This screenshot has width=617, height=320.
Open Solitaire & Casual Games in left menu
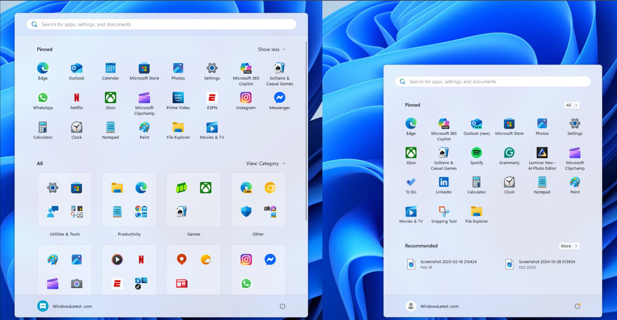[280, 74]
